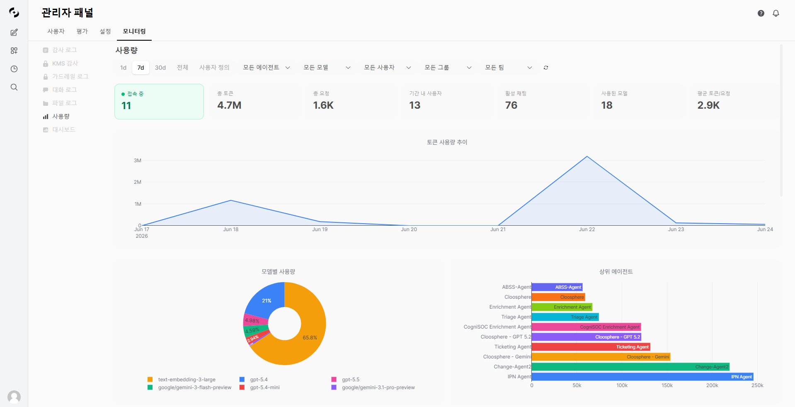Switch to the 사용자 tab
The width and height of the screenshot is (795, 407).
coord(56,31)
